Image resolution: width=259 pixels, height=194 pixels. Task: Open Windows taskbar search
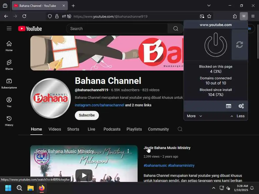coord(19,188)
